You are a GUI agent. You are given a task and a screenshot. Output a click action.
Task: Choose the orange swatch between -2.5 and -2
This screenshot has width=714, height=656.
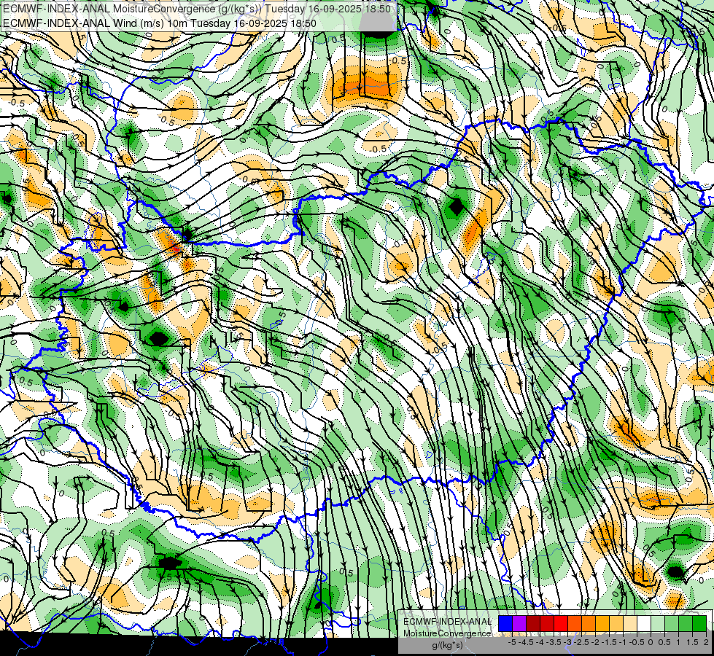click(589, 623)
